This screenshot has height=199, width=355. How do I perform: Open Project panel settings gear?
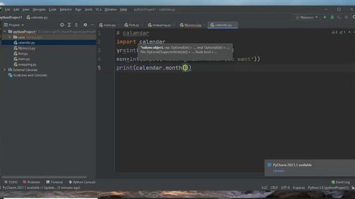[85, 25]
